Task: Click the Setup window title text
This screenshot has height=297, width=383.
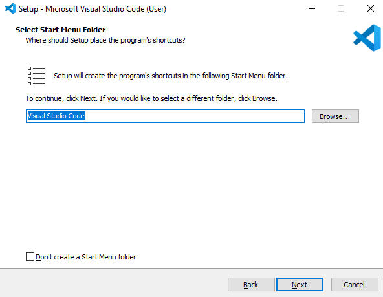Action: 93,9
